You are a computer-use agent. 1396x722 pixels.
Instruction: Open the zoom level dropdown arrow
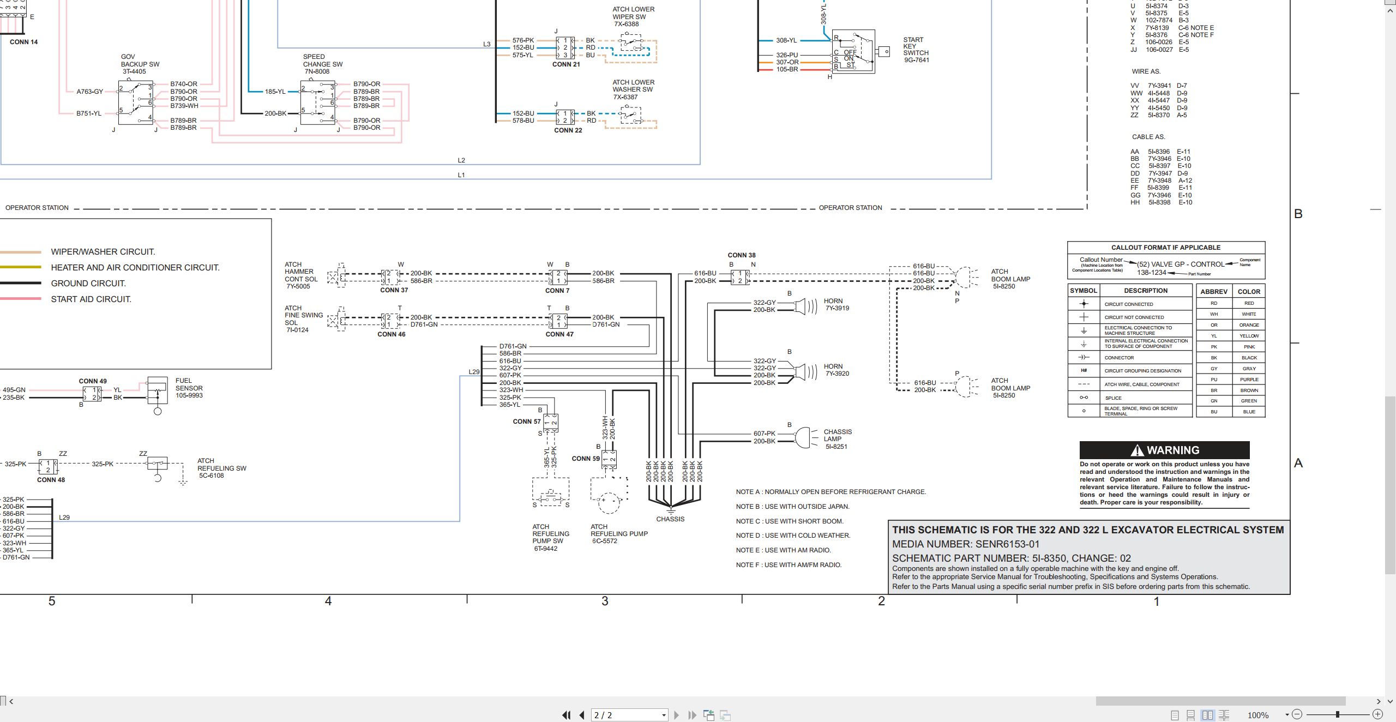[x=1287, y=715]
